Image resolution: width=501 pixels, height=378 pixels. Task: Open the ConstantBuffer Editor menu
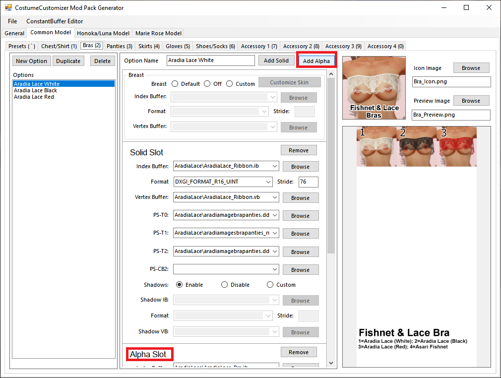click(x=55, y=21)
